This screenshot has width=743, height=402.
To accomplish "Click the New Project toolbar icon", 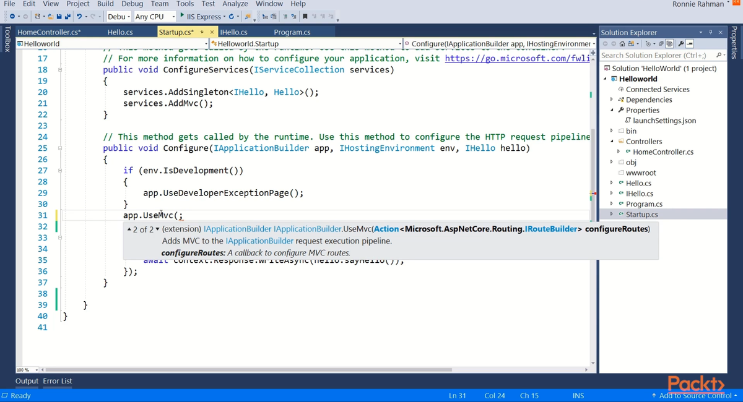I will [37, 17].
